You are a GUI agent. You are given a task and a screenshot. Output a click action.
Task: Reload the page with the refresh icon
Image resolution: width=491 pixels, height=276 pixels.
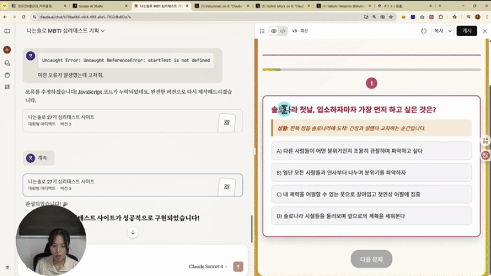(x=24, y=17)
